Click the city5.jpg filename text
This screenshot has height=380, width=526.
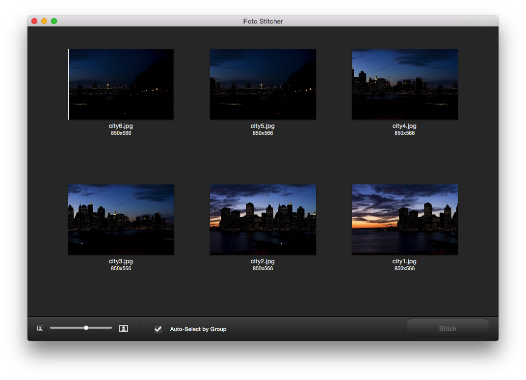[263, 126]
